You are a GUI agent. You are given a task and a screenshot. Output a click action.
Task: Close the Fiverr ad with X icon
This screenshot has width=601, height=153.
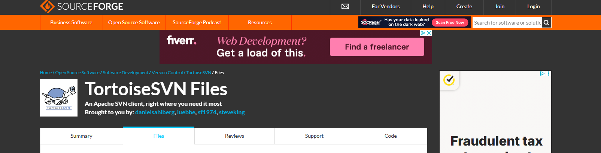[x=429, y=33]
